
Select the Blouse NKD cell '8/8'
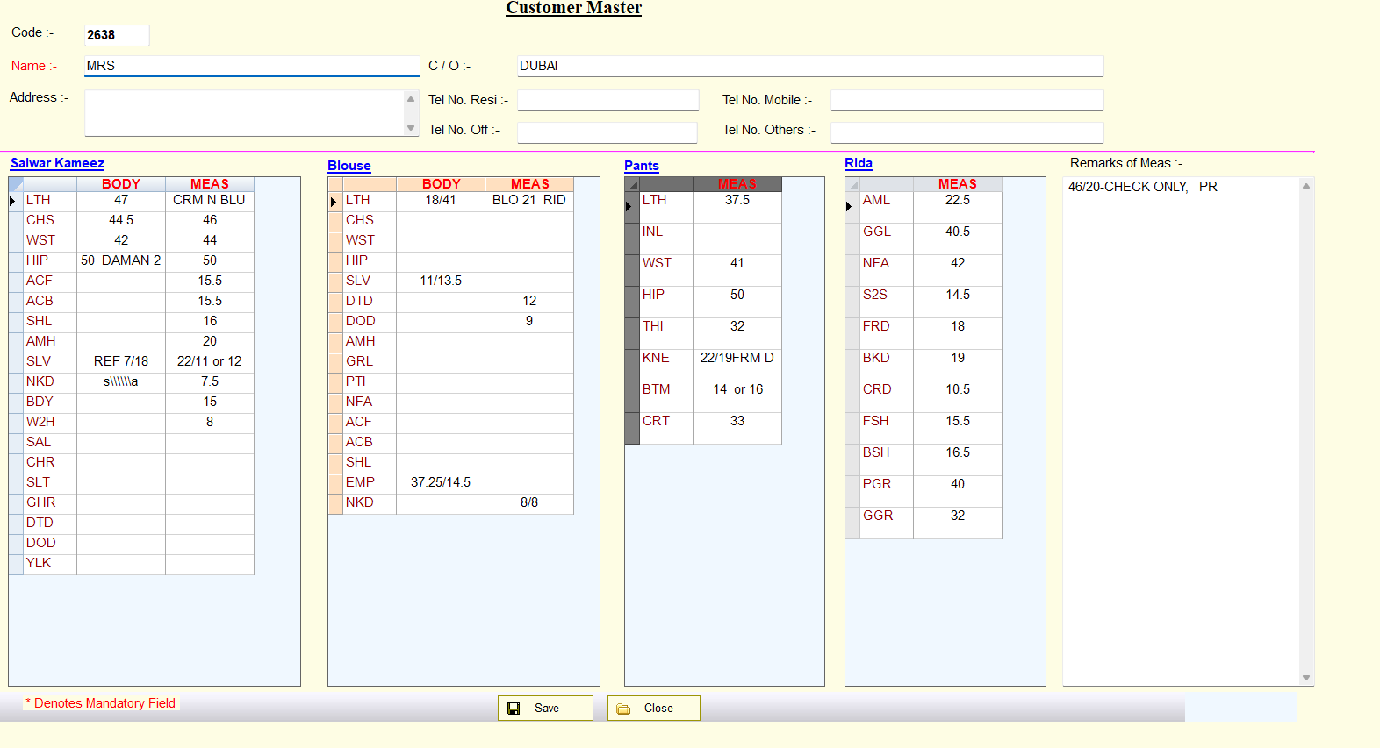tap(529, 503)
